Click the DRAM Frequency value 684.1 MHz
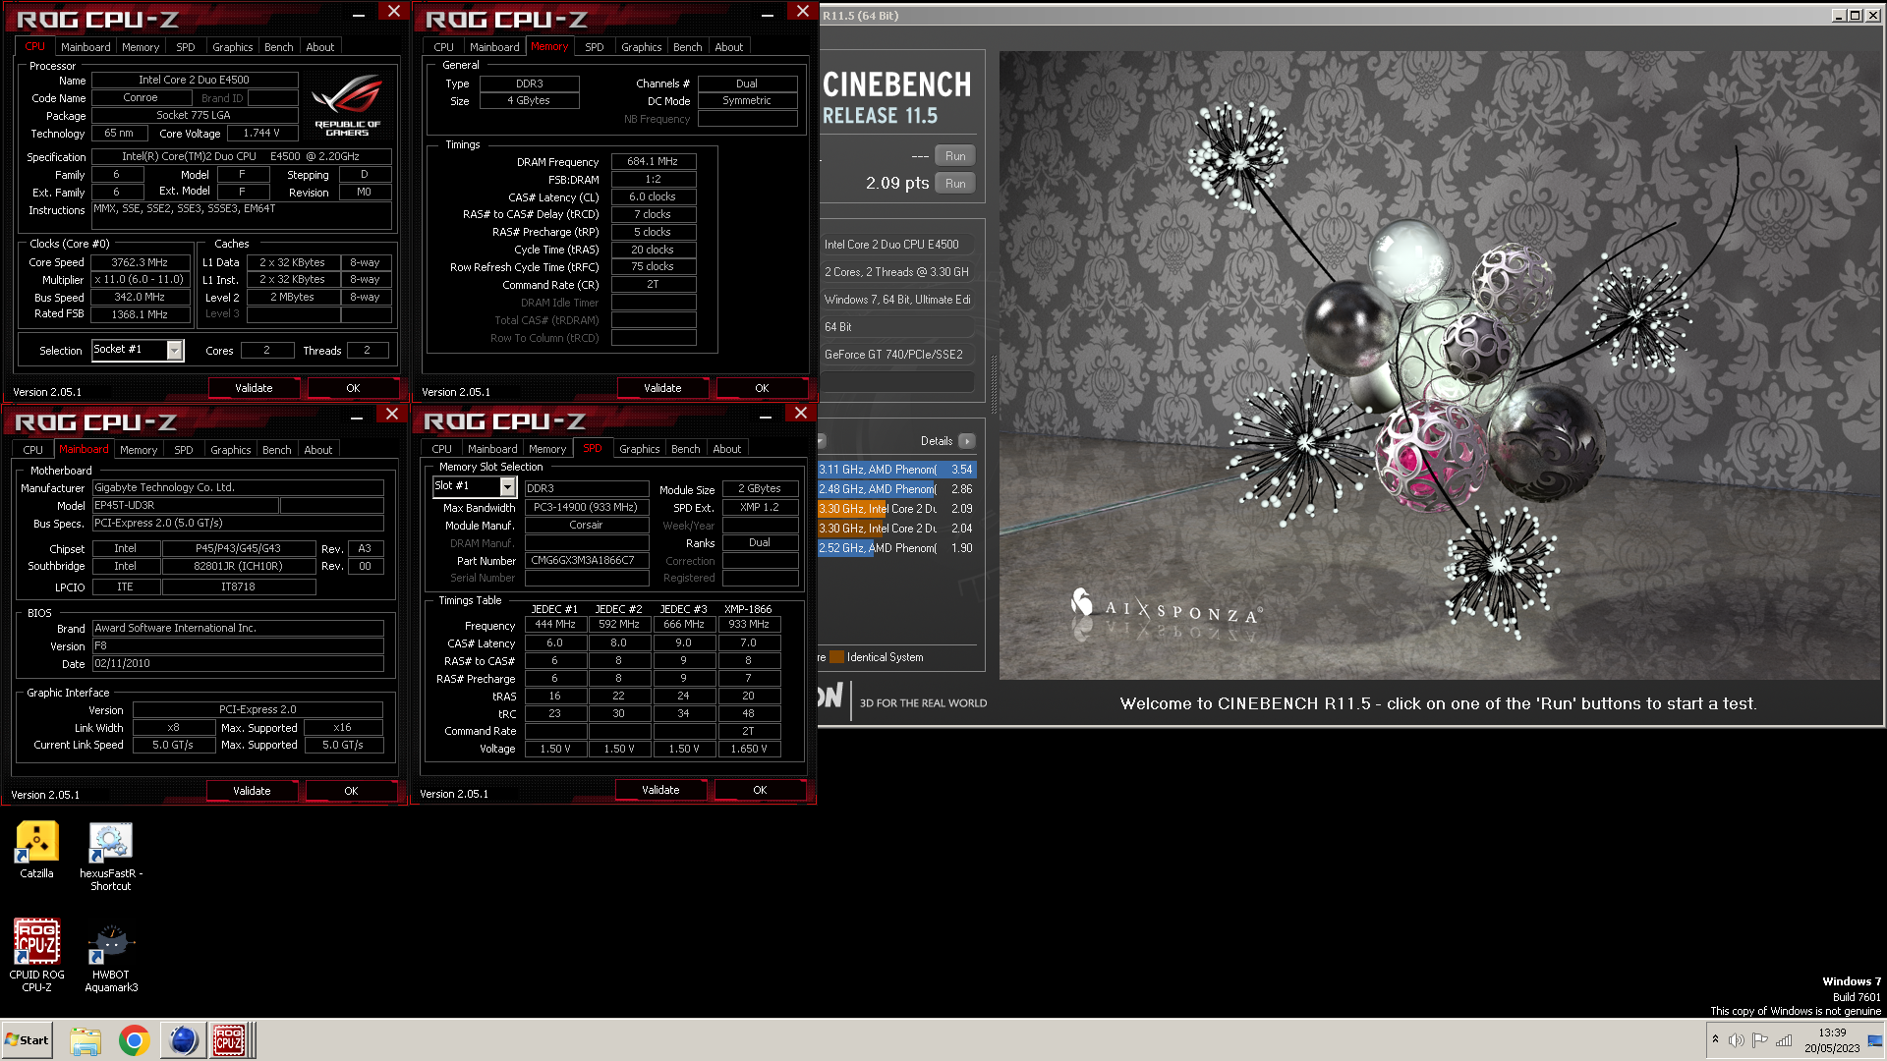Viewport: 1887px width, 1061px height. pos(654,161)
